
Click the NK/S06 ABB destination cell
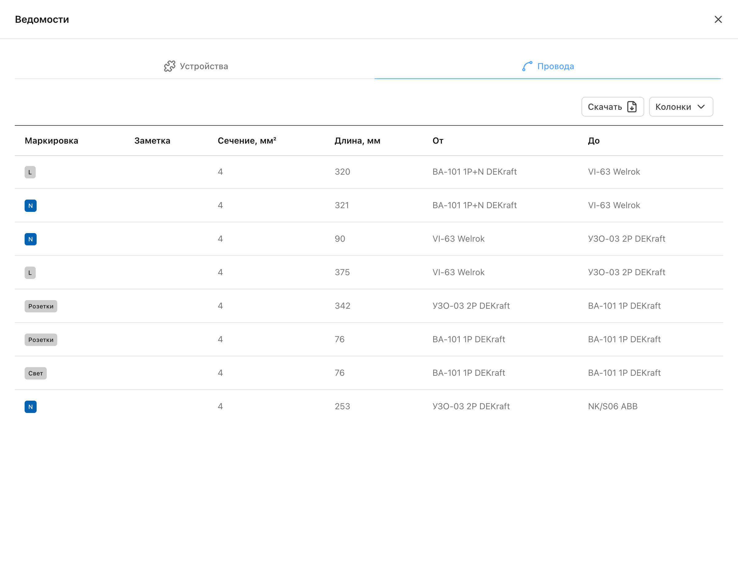(x=613, y=406)
